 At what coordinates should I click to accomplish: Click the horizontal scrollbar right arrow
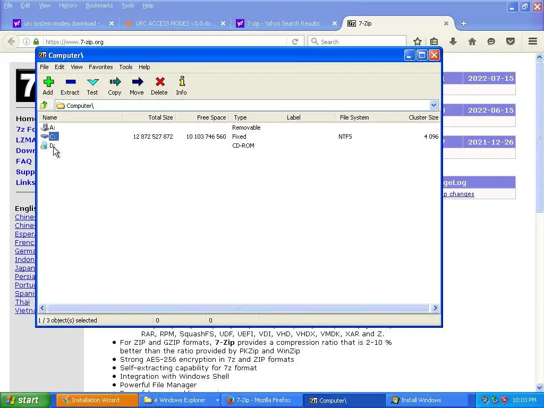click(x=435, y=308)
